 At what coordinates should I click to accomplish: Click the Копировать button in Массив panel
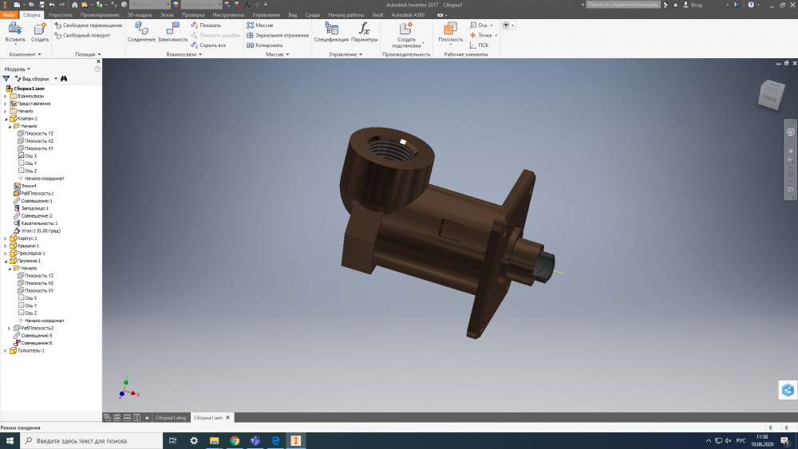269,45
